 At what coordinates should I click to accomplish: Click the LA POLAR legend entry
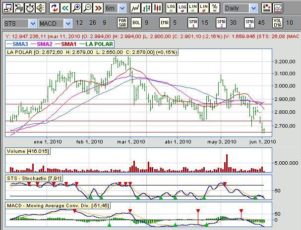click(x=96, y=44)
